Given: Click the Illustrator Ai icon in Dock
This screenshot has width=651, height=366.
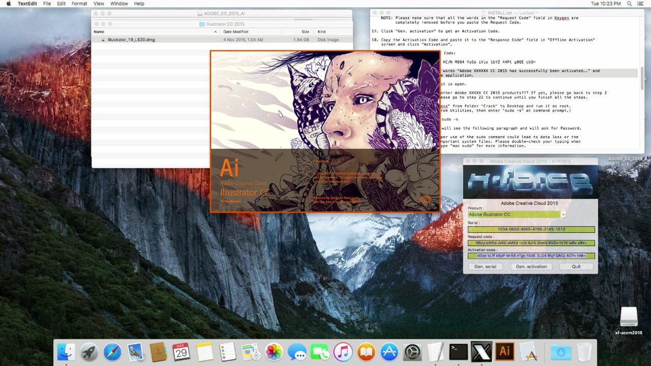Looking at the screenshot, I should click(x=505, y=352).
